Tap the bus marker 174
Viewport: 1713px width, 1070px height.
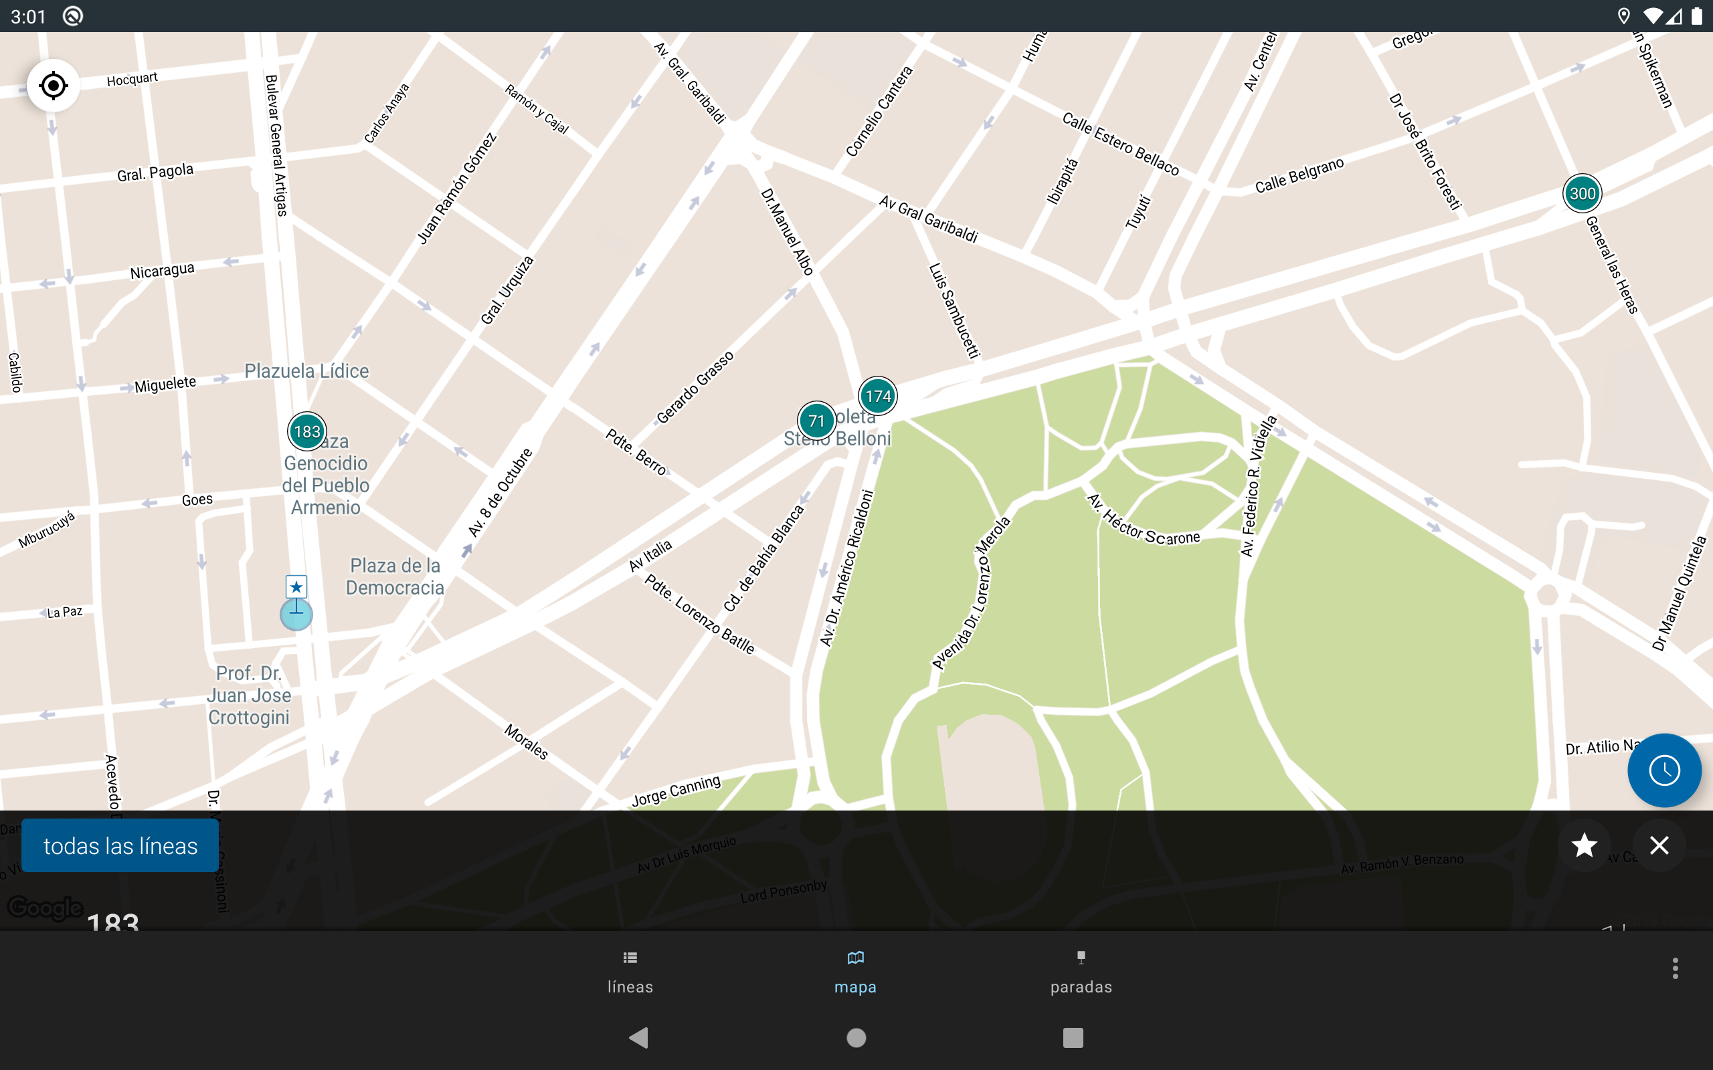[x=878, y=396]
